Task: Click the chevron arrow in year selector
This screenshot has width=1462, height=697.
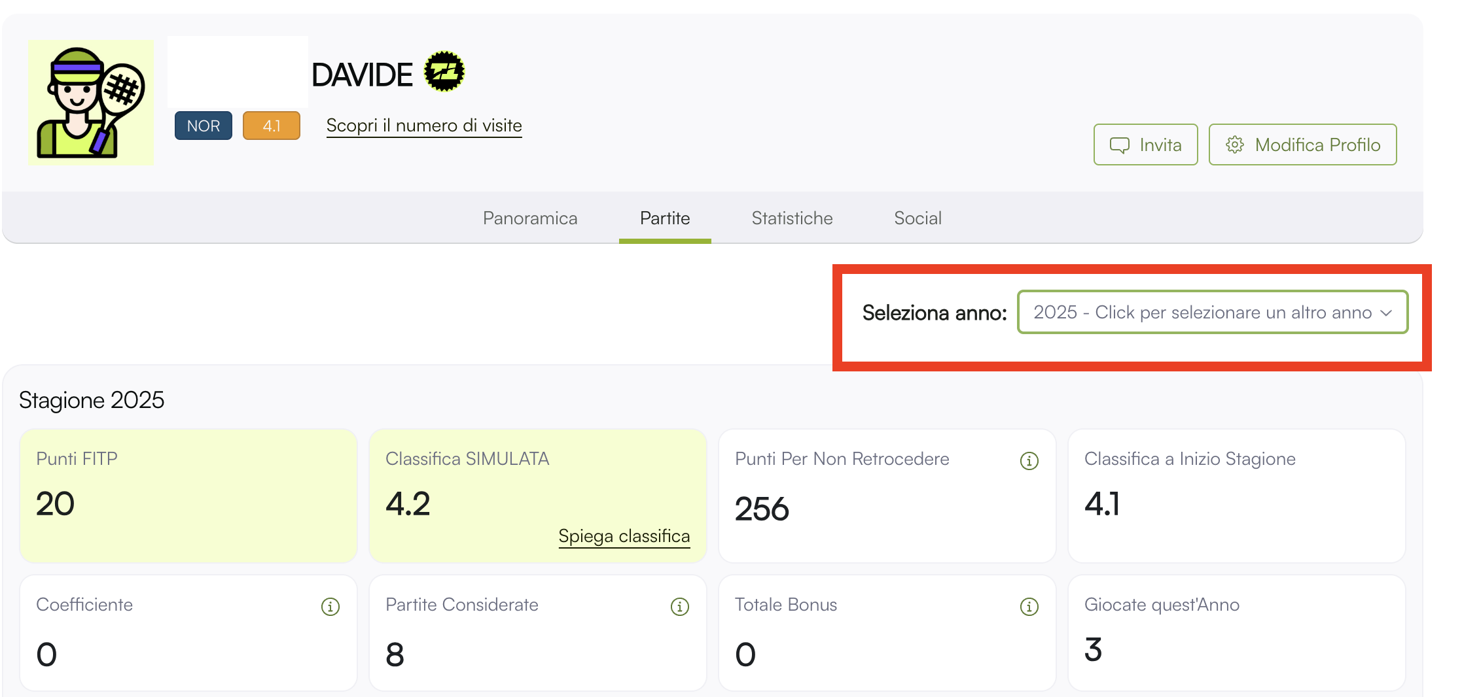Action: pos(1386,313)
